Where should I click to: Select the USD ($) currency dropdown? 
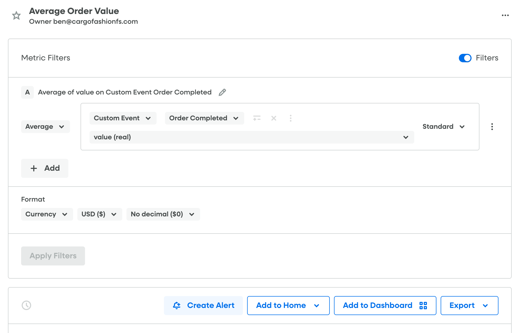pos(100,214)
